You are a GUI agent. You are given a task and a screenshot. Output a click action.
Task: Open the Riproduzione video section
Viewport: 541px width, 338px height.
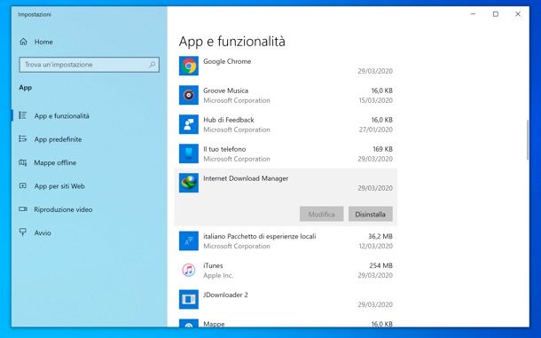[x=90, y=209]
